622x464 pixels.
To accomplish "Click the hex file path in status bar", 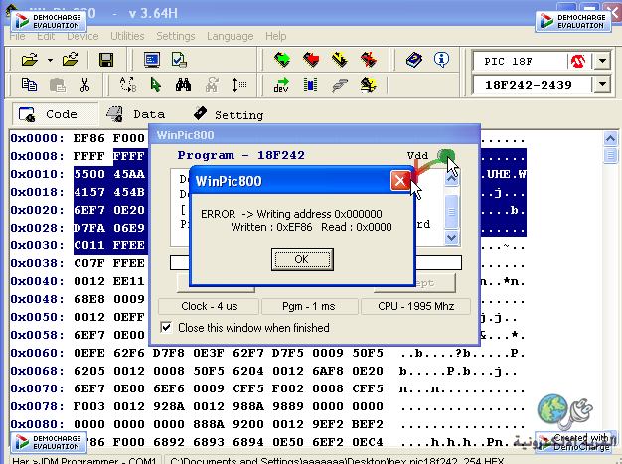I will (337, 460).
